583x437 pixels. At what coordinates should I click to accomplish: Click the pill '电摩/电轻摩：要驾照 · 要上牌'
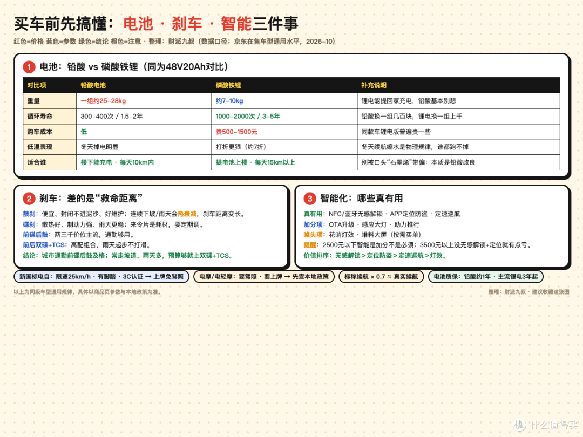264,276
